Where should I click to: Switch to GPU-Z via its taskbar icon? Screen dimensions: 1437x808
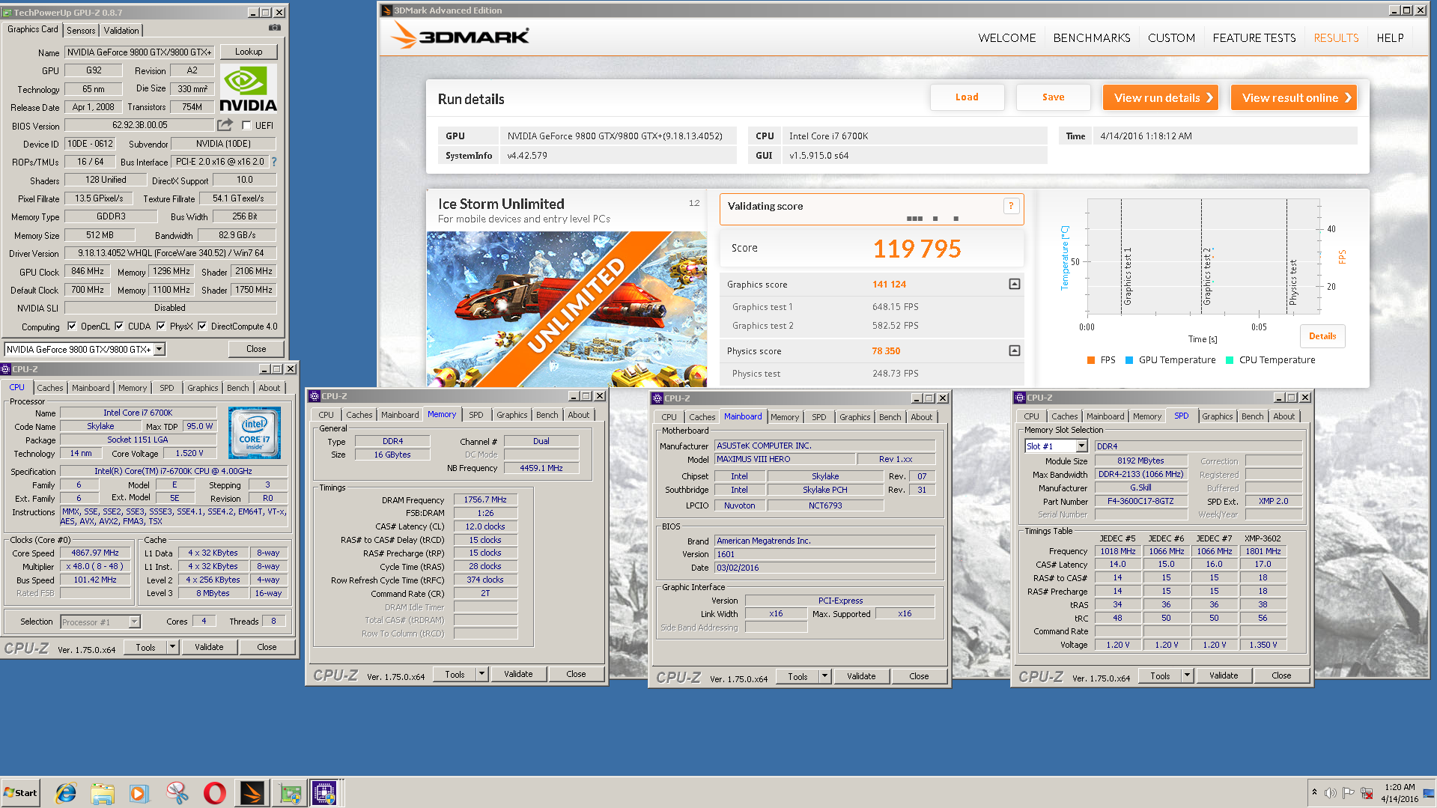(x=290, y=793)
